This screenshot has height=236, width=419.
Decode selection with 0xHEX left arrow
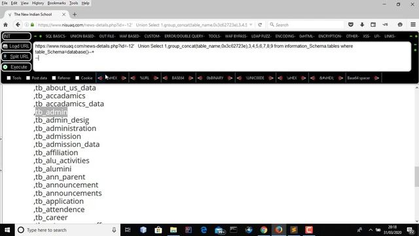[x=100, y=78]
